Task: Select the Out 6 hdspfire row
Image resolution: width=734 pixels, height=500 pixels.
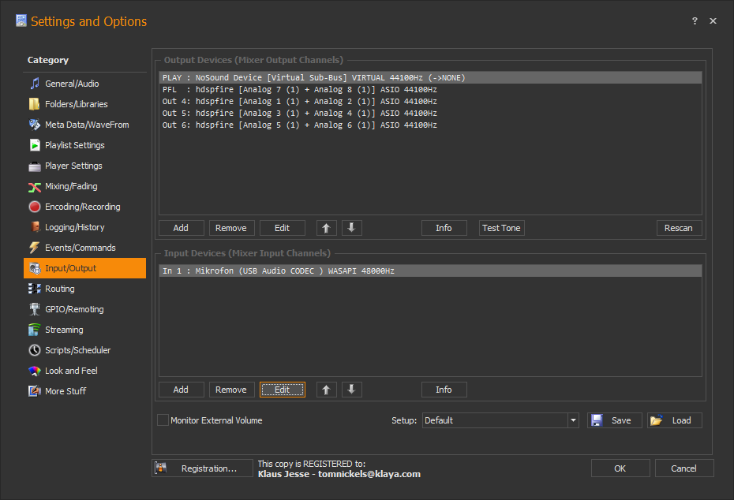Action: tap(430, 125)
